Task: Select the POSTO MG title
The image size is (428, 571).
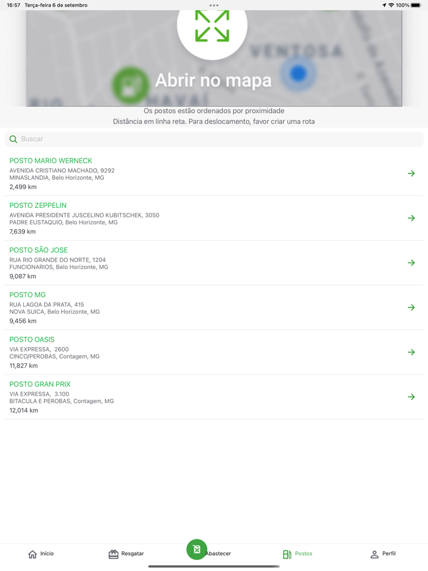Action: click(x=28, y=295)
